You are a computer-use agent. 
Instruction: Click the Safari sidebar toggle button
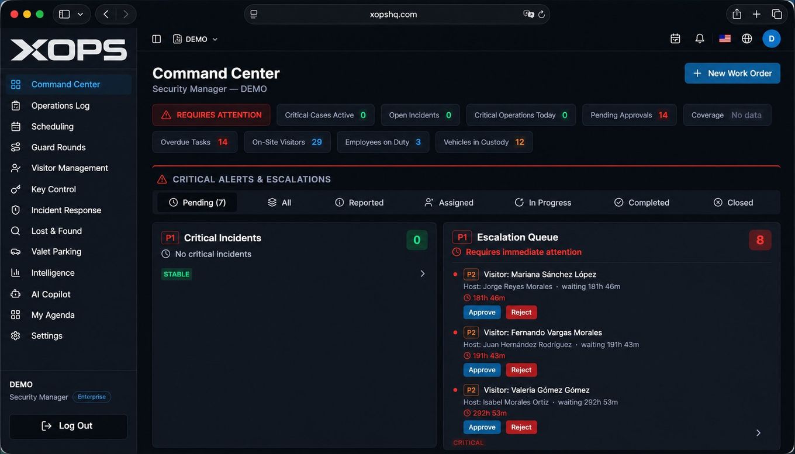tap(64, 14)
